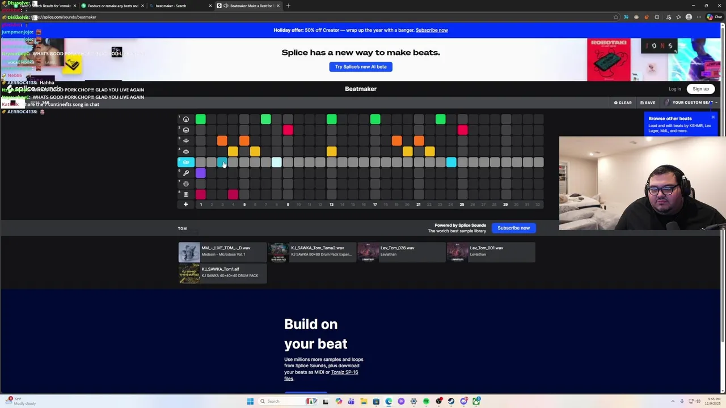The image size is (726, 408).
Task: Open Microsoft Edge taskbar icon
Action: [x=389, y=401]
